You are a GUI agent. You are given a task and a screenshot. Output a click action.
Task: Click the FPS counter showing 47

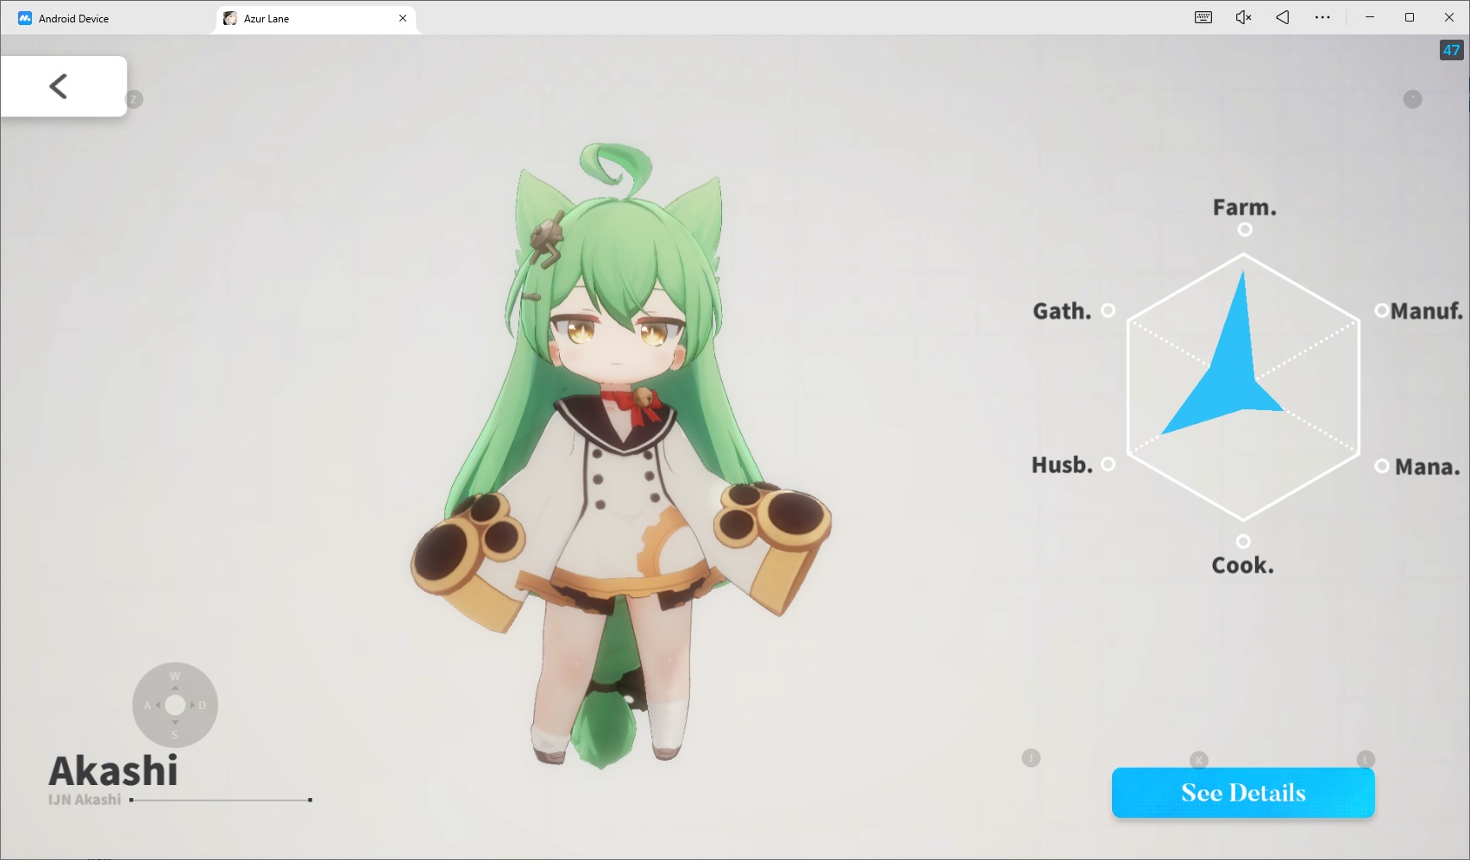1451,50
